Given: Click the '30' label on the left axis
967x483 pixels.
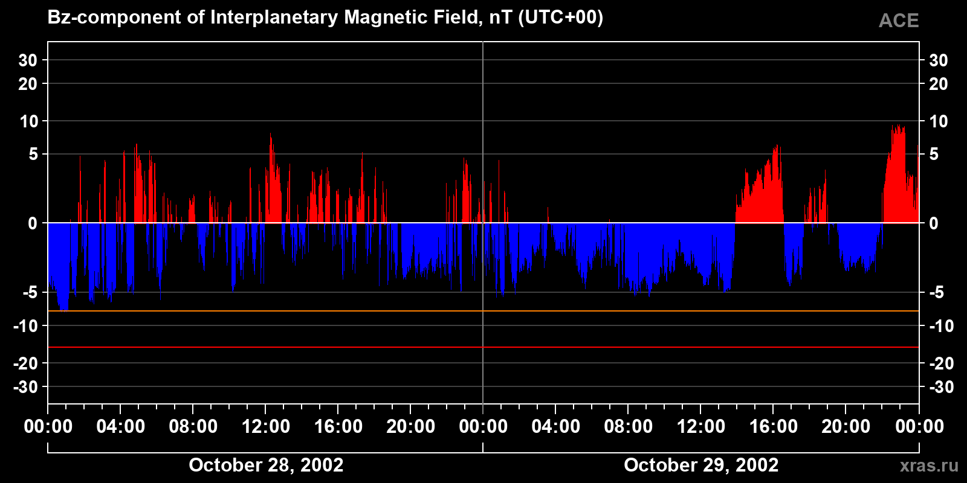Looking at the screenshot, I should pyautogui.click(x=28, y=60).
